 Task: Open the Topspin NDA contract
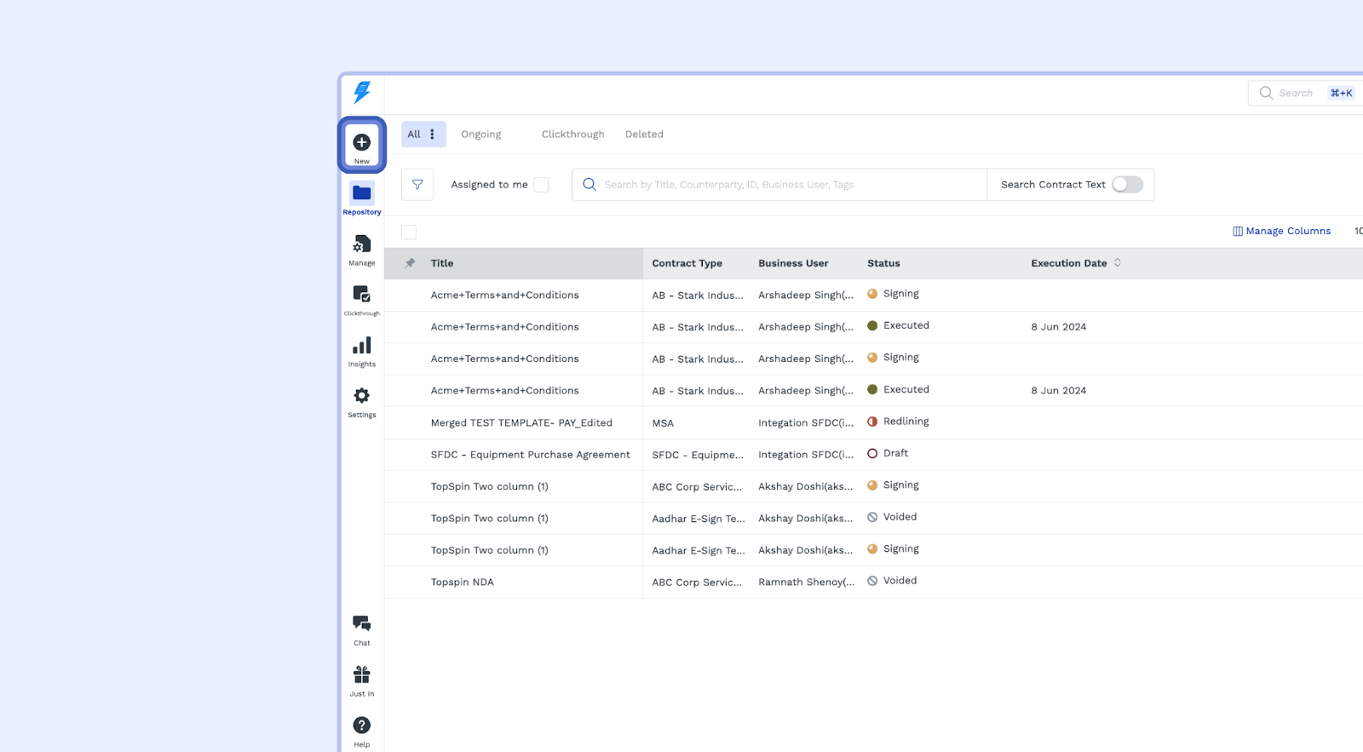click(x=463, y=583)
